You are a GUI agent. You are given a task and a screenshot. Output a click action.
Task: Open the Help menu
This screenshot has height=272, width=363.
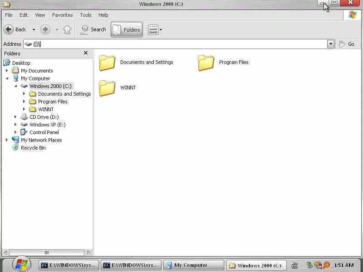[103, 15]
